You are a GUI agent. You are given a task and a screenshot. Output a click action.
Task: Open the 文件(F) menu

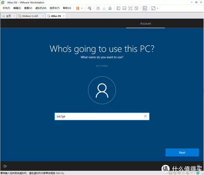tap(6, 8)
